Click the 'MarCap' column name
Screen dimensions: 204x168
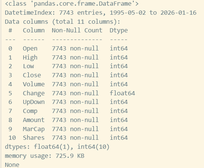[x=34, y=129]
